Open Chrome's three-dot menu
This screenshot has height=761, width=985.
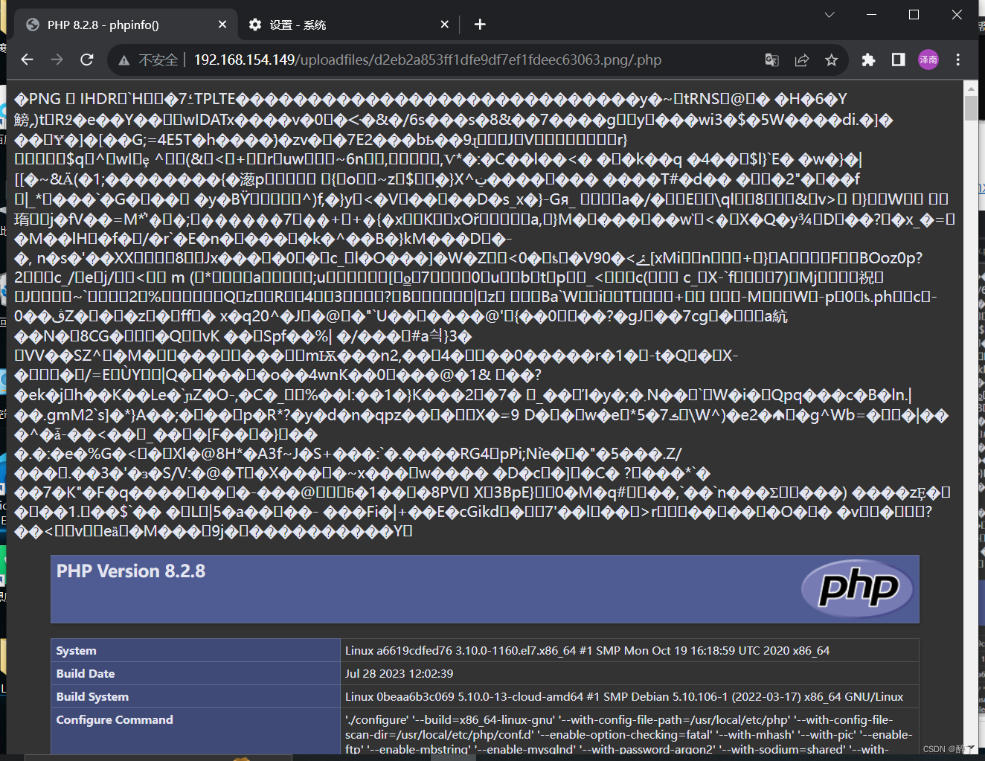coord(958,60)
